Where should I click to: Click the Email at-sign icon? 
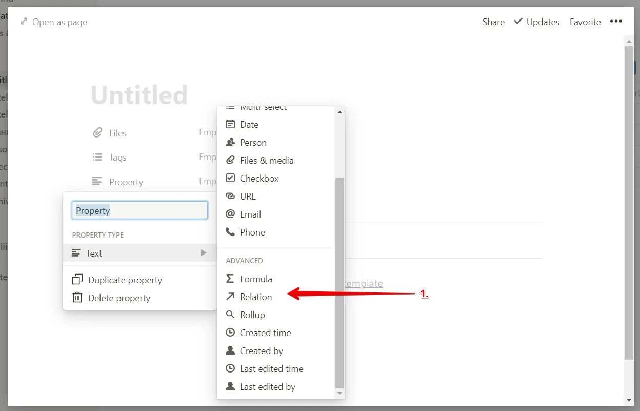[230, 214]
